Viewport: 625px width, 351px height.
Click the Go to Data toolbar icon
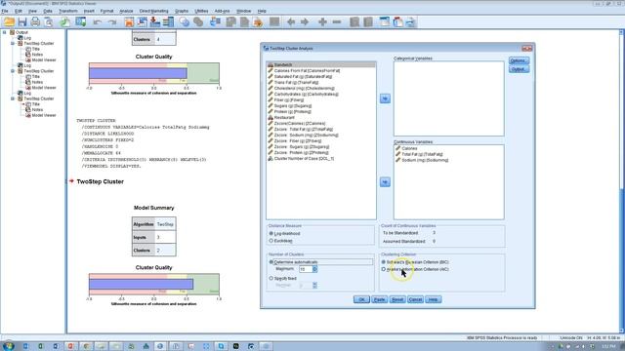pyautogui.click(x=129, y=21)
